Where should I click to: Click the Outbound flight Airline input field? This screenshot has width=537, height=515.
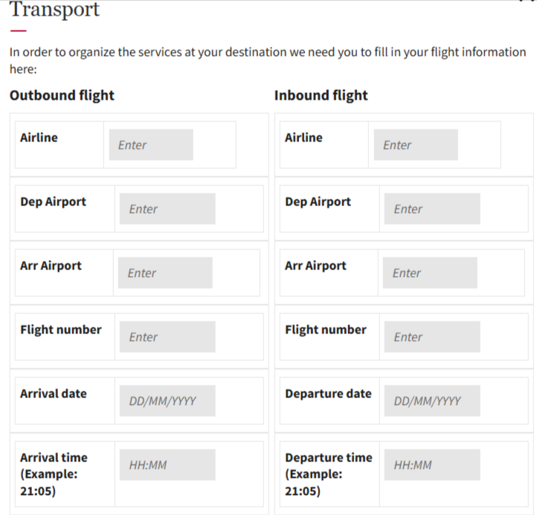pos(151,145)
